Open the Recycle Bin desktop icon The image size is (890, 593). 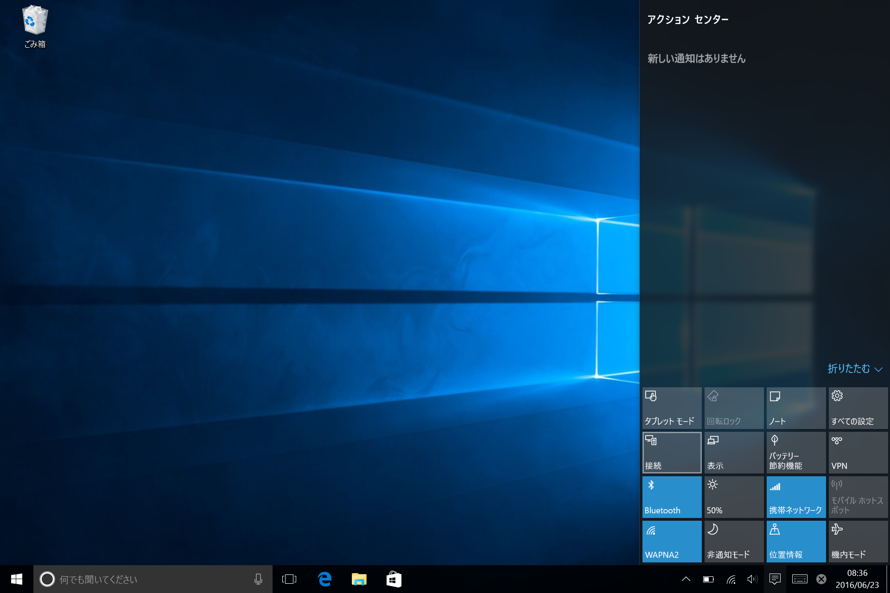[35, 26]
